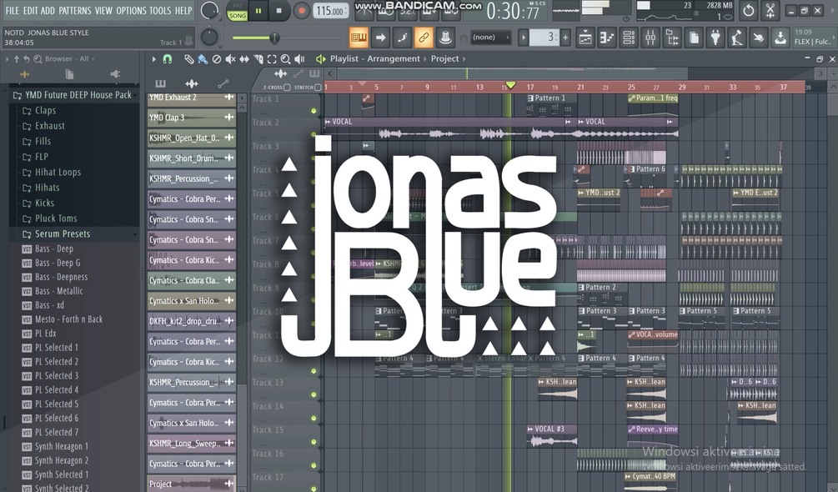Open the ADD menu

48,10
